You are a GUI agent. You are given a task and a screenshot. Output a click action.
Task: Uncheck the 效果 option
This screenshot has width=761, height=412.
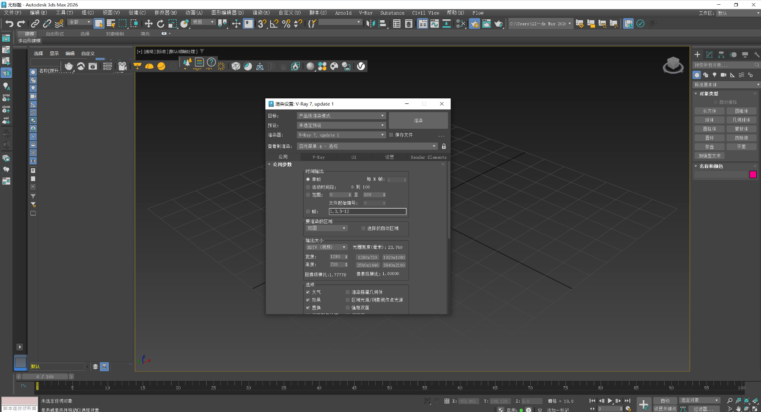pos(308,300)
